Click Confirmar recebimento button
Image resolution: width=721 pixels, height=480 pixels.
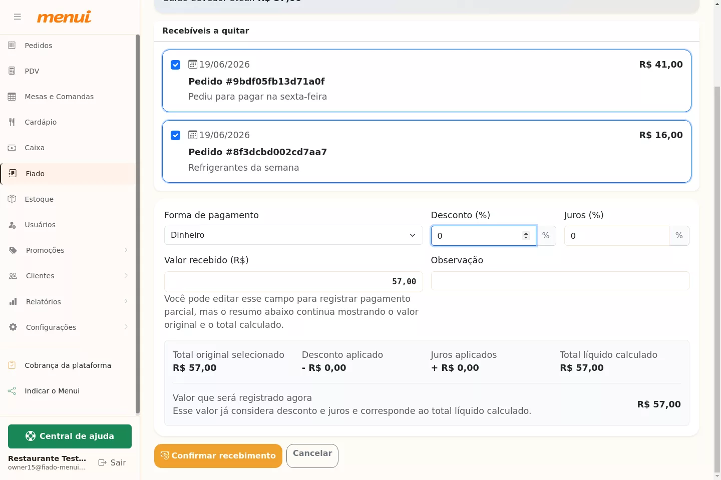click(218, 456)
